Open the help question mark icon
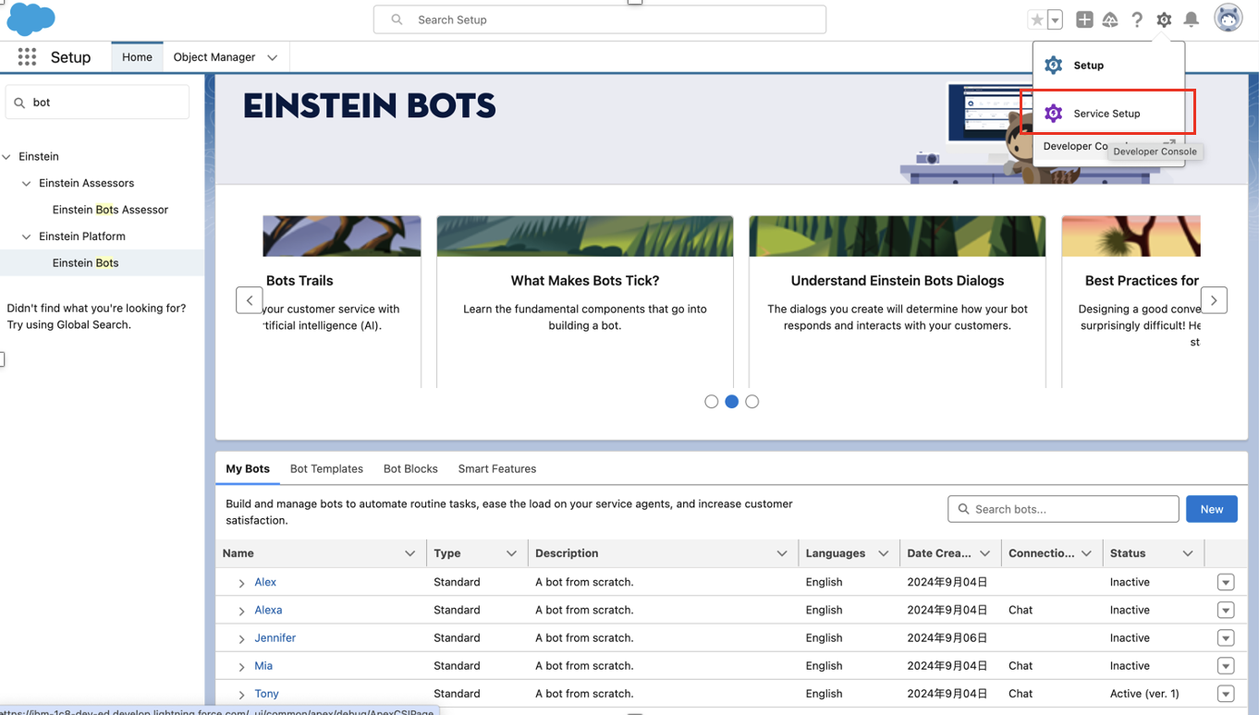Viewport: 1259px width, 715px height. [1137, 19]
